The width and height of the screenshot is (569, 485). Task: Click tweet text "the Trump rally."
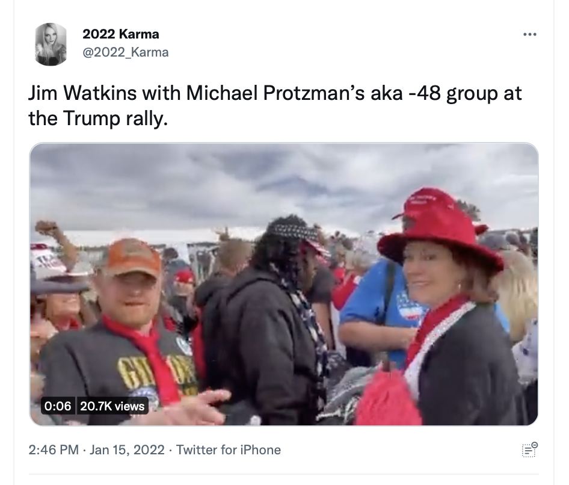click(98, 119)
